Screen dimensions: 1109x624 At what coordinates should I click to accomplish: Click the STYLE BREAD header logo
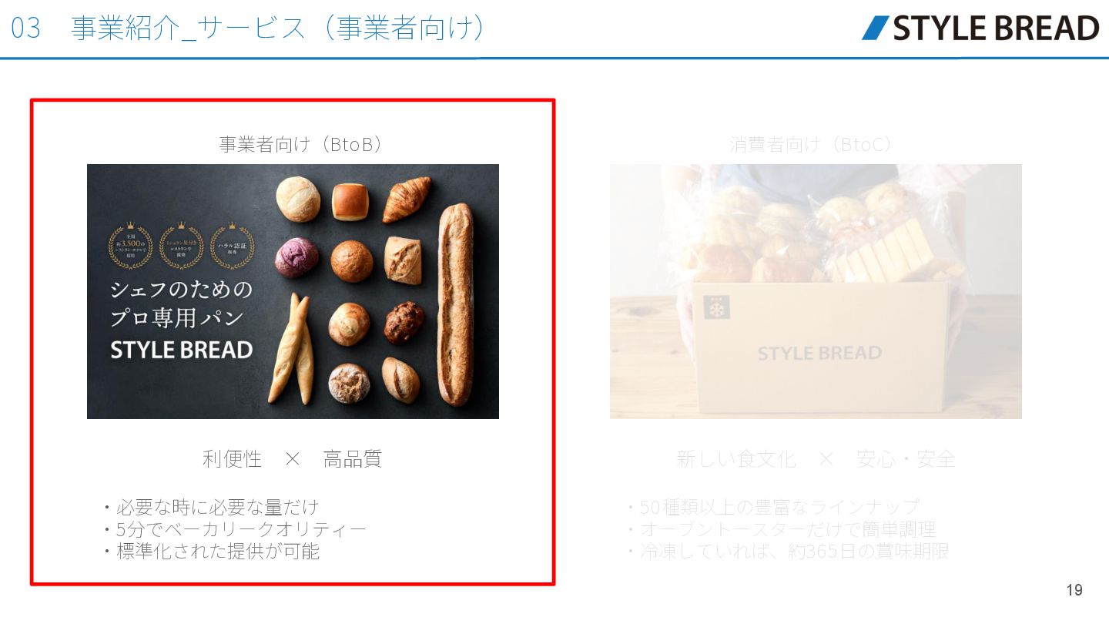[x=980, y=28]
